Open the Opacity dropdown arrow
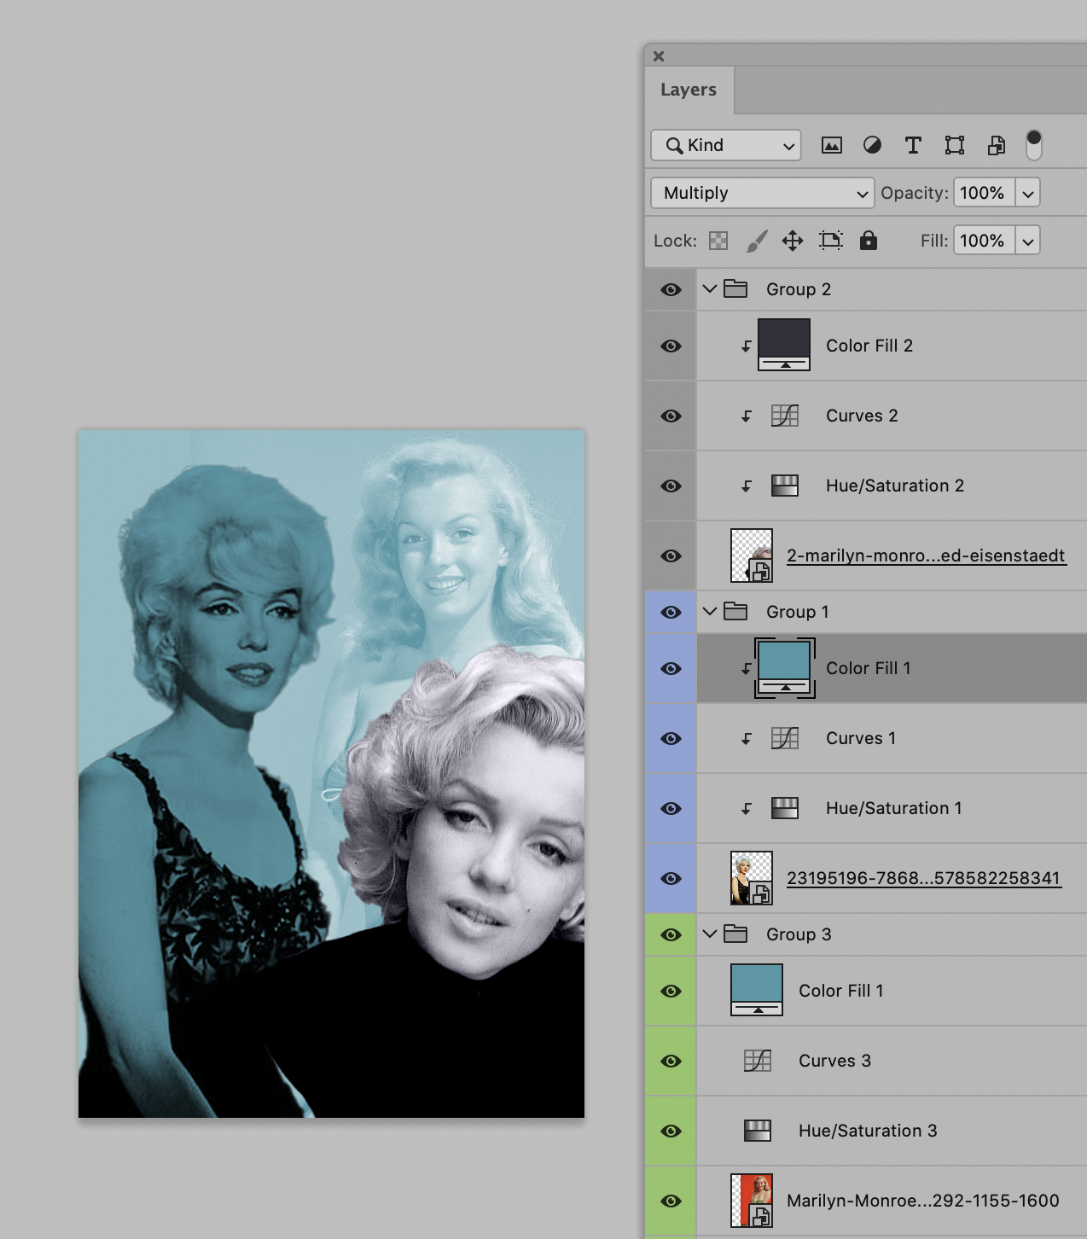This screenshot has width=1087, height=1239. coord(1028,193)
